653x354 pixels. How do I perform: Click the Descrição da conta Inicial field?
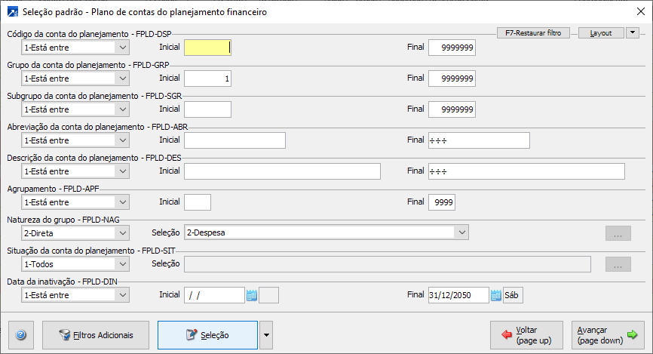(282, 171)
